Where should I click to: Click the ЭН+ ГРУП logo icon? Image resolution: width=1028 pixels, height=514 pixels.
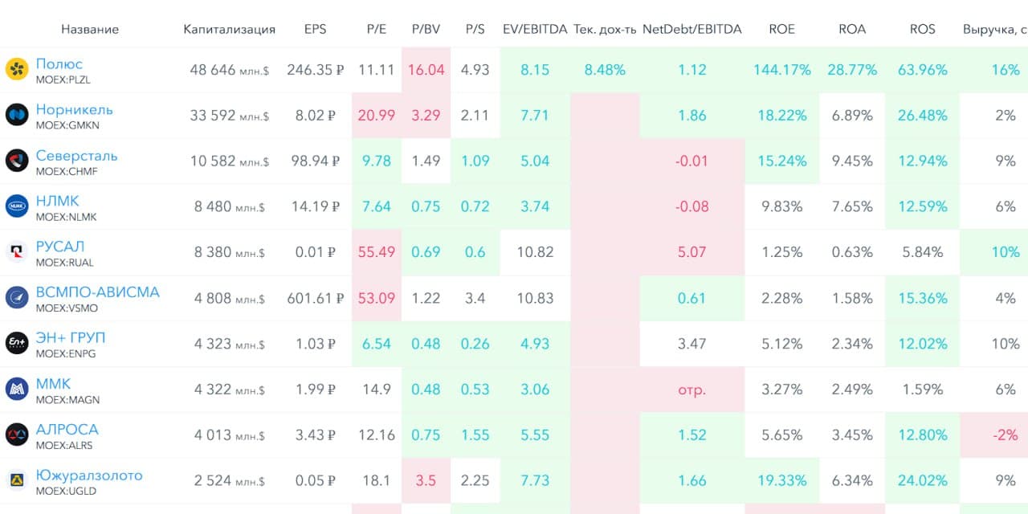click(x=17, y=344)
